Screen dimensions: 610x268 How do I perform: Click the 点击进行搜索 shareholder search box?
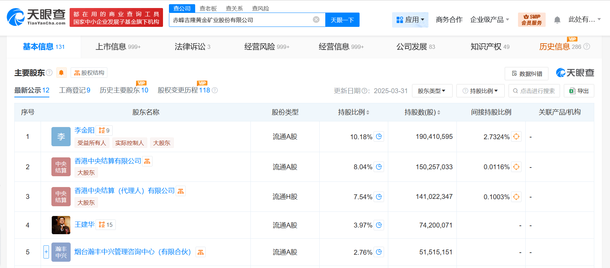tap(534, 91)
